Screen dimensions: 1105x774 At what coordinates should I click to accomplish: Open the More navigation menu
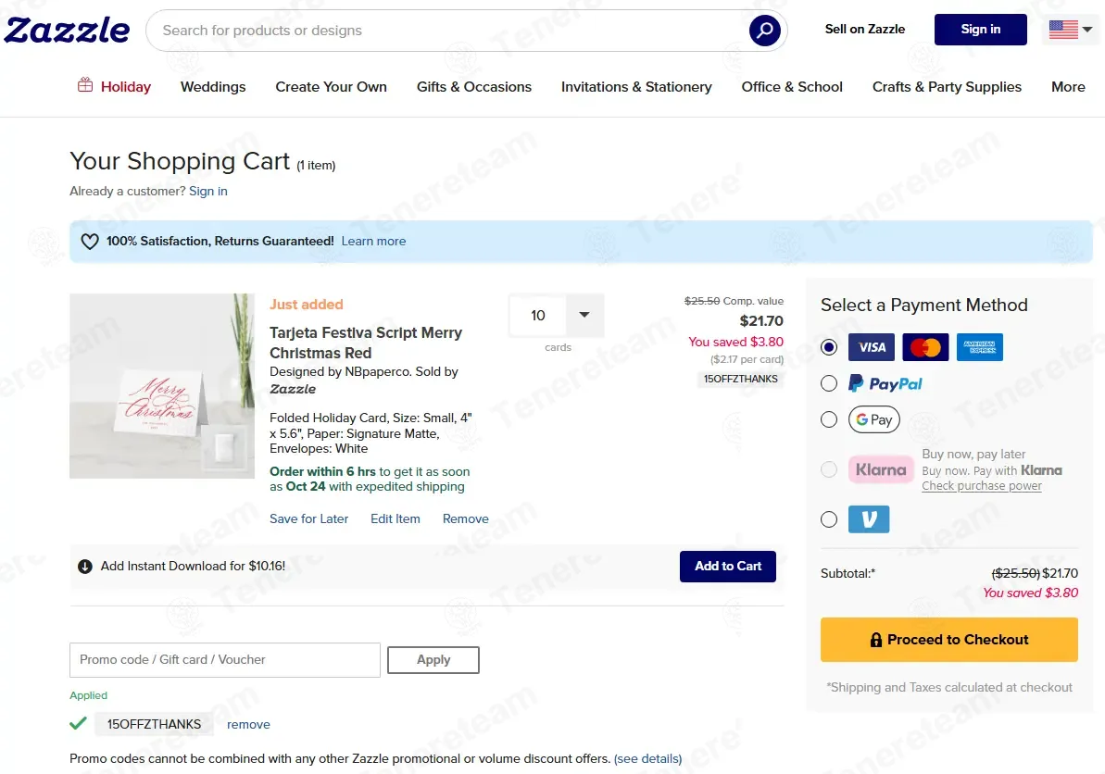[1068, 87]
